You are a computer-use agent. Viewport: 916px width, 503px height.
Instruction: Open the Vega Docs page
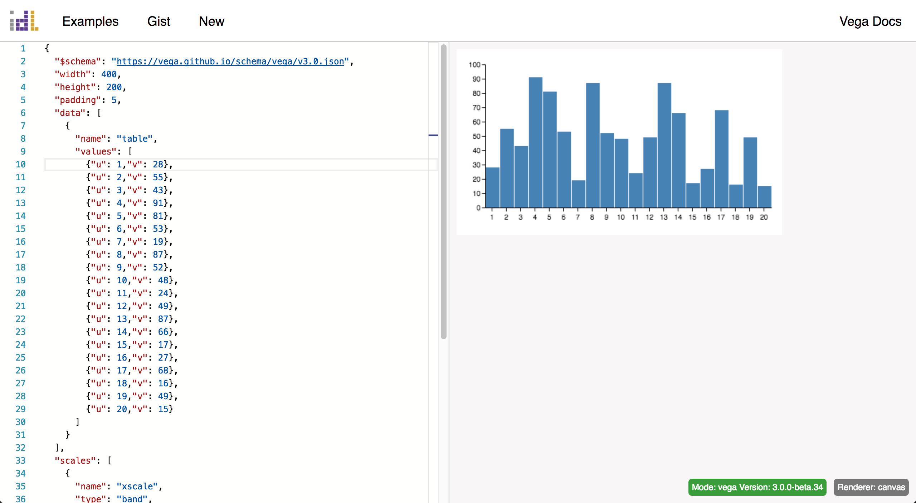pos(871,21)
